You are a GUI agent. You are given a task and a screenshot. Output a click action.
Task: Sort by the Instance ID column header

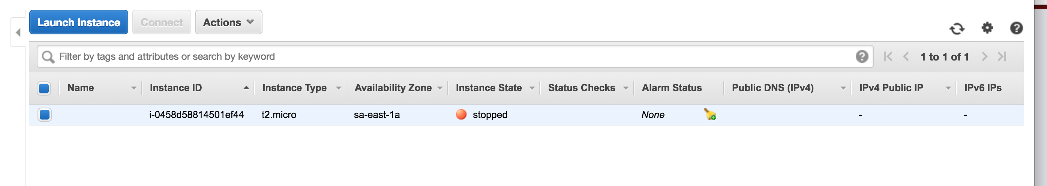tap(175, 88)
